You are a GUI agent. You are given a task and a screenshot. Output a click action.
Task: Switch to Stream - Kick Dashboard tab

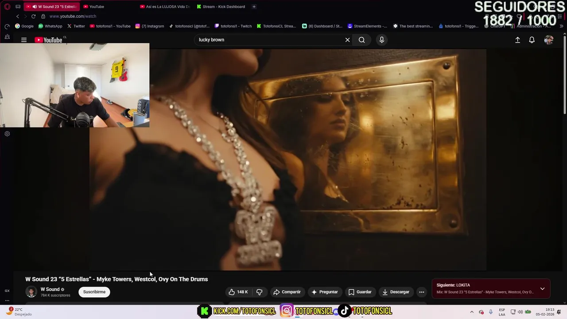point(221,7)
